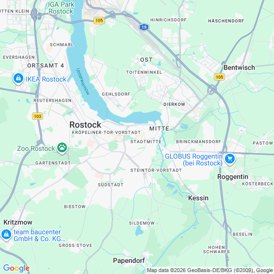This screenshot has height=274, width=274.
Task: Click the 105 road shield near Bentwisch
Action: (x=219, y=77)
